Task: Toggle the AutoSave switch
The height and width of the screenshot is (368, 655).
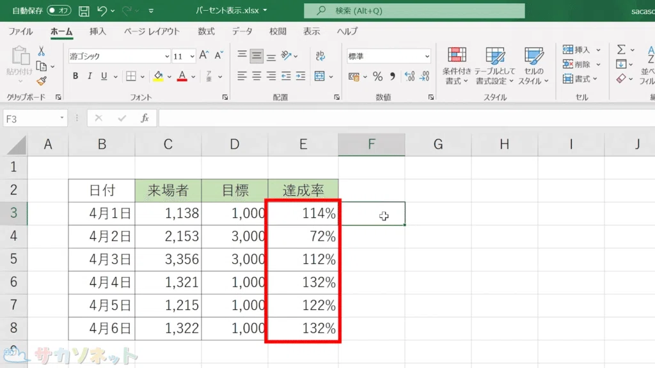Action: (x=59, y=10)
